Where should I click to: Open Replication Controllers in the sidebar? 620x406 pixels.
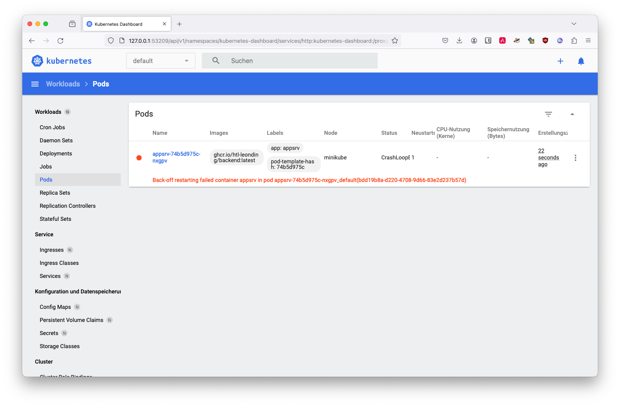[x=68, y=206]
